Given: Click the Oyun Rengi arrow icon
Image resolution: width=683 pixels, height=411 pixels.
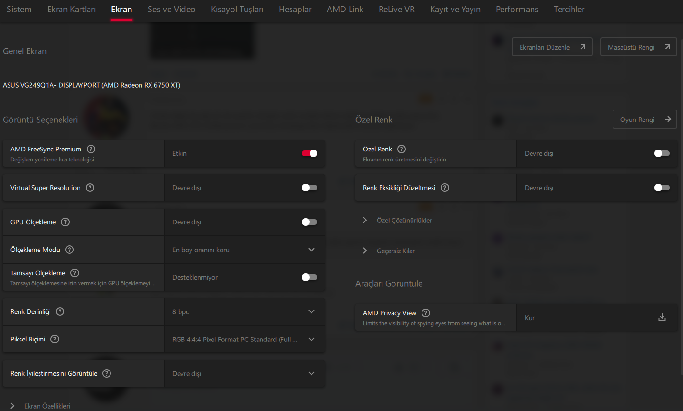Looking at the screenshot, I should [668, 119].
